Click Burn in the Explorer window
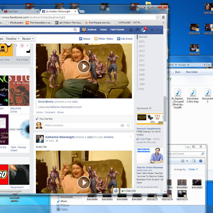 (178, 72)
